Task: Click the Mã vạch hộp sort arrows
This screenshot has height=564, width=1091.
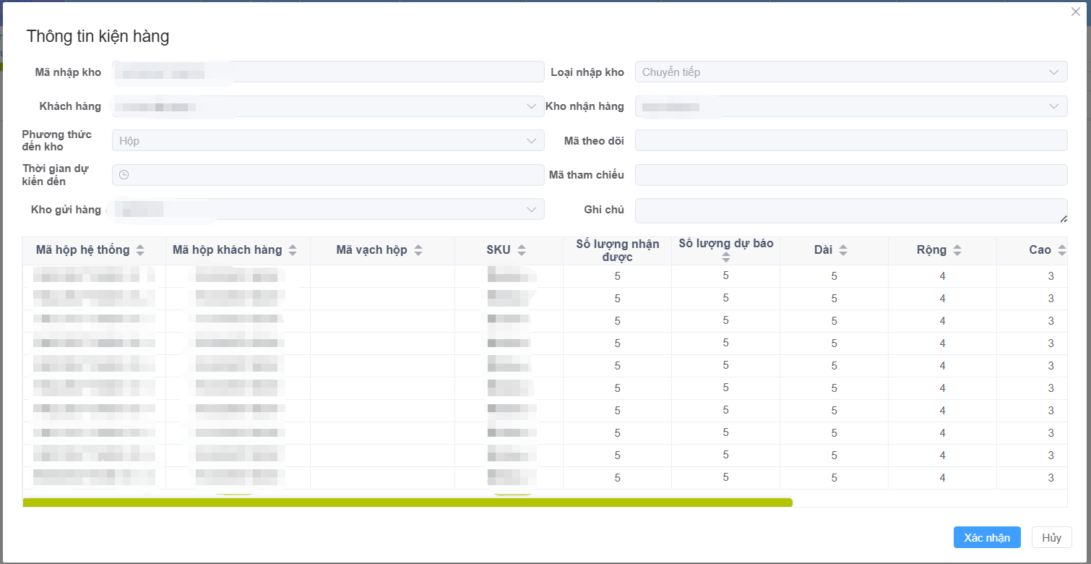Action: point(418,250)
